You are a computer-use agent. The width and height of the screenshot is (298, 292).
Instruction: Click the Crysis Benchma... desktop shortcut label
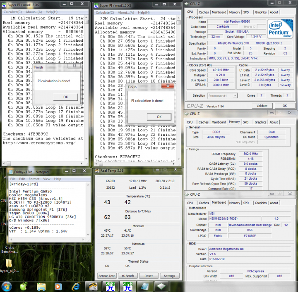10,249
